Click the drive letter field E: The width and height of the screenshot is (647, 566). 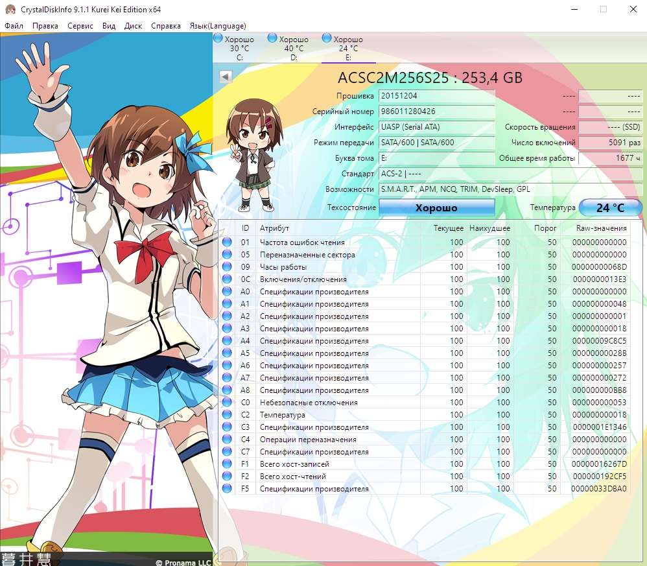(436, 158)
